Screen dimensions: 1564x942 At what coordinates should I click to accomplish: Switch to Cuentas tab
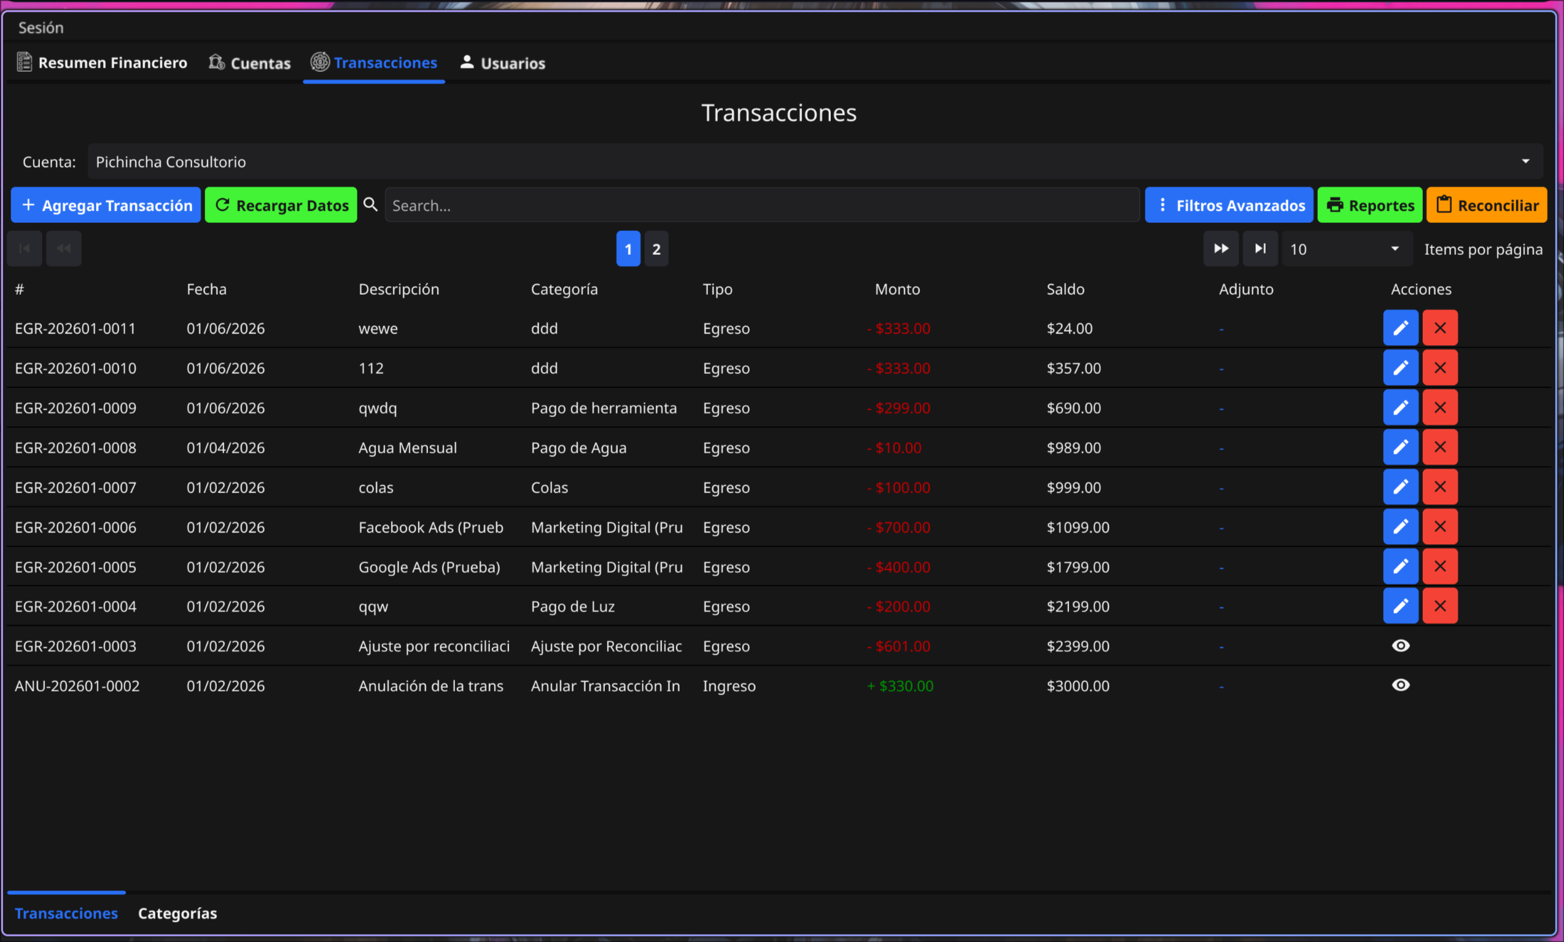point(250,63)
